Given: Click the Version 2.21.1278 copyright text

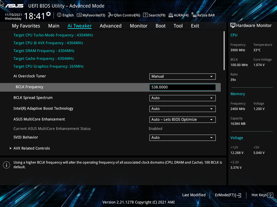Looking at the screenshot, I should [138, 202].
